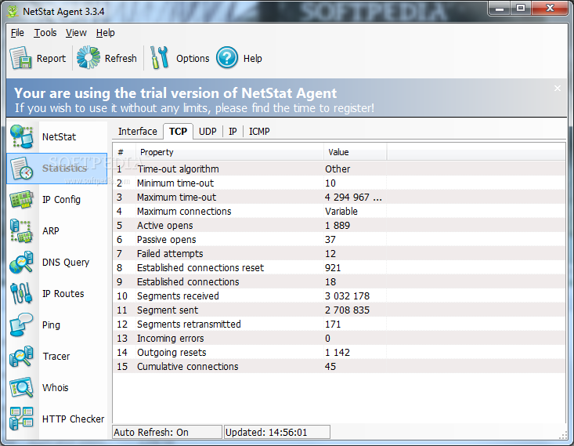The image size is (574, 446).
Task: Click the Report toolbar label
Action: coord(51,58)
